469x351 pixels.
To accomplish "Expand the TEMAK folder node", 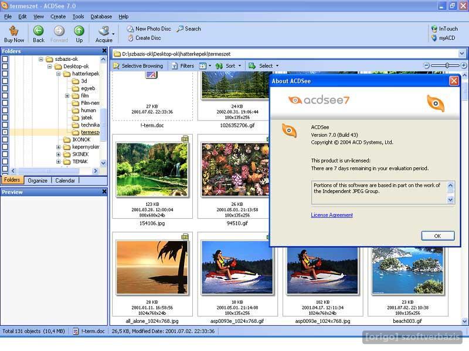I will (58, 161).
